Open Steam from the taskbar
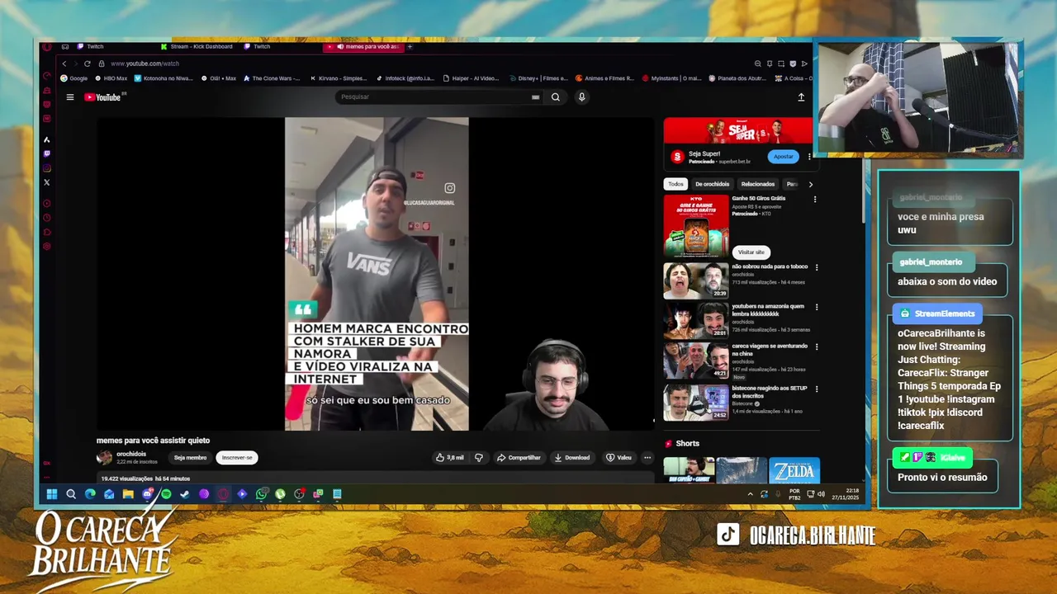Image resolution: width=1057 pixels, height=594 pixels. (185, 494)
